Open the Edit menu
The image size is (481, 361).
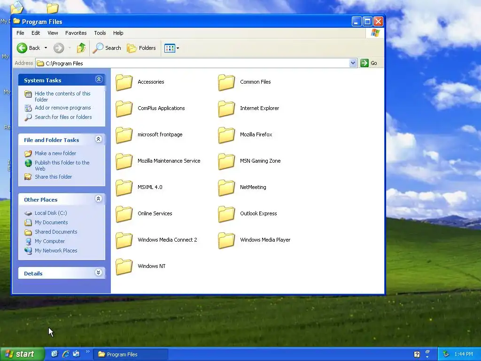coord(36,33)
